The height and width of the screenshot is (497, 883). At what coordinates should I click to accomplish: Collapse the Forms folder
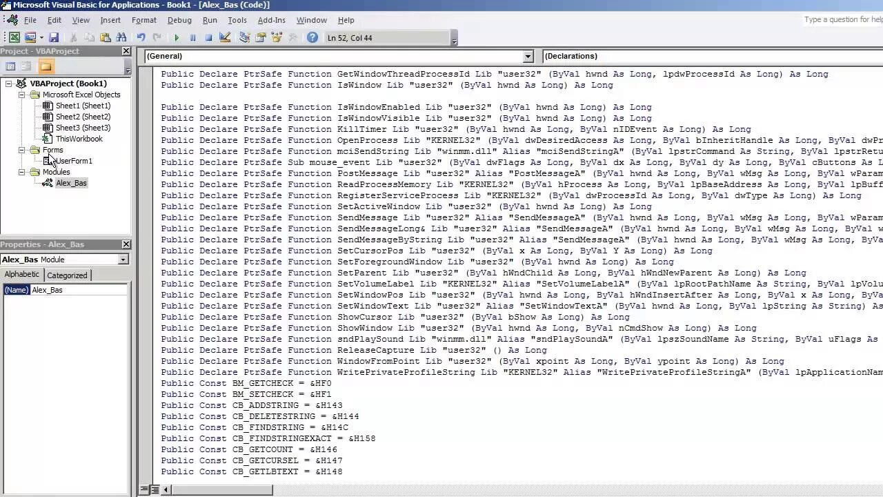21,150
